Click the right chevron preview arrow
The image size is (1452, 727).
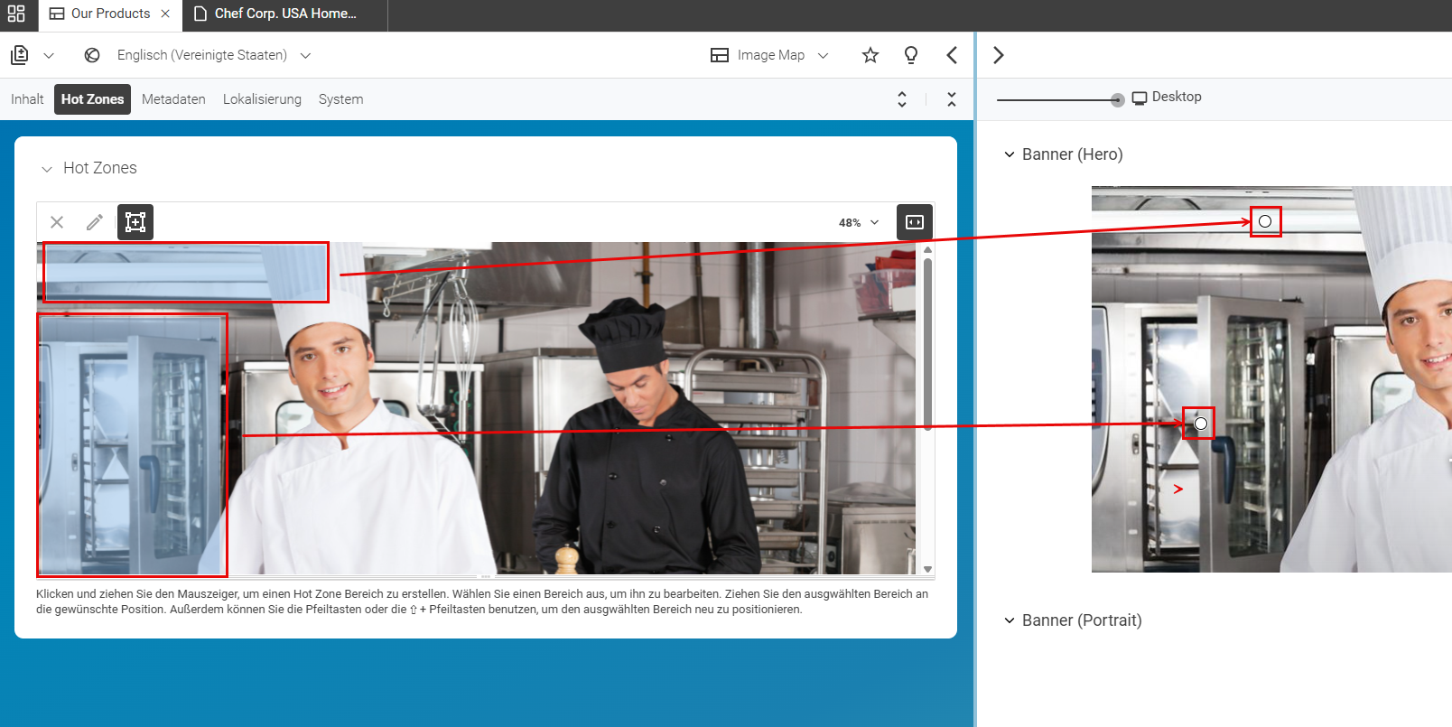coord(999,55)
